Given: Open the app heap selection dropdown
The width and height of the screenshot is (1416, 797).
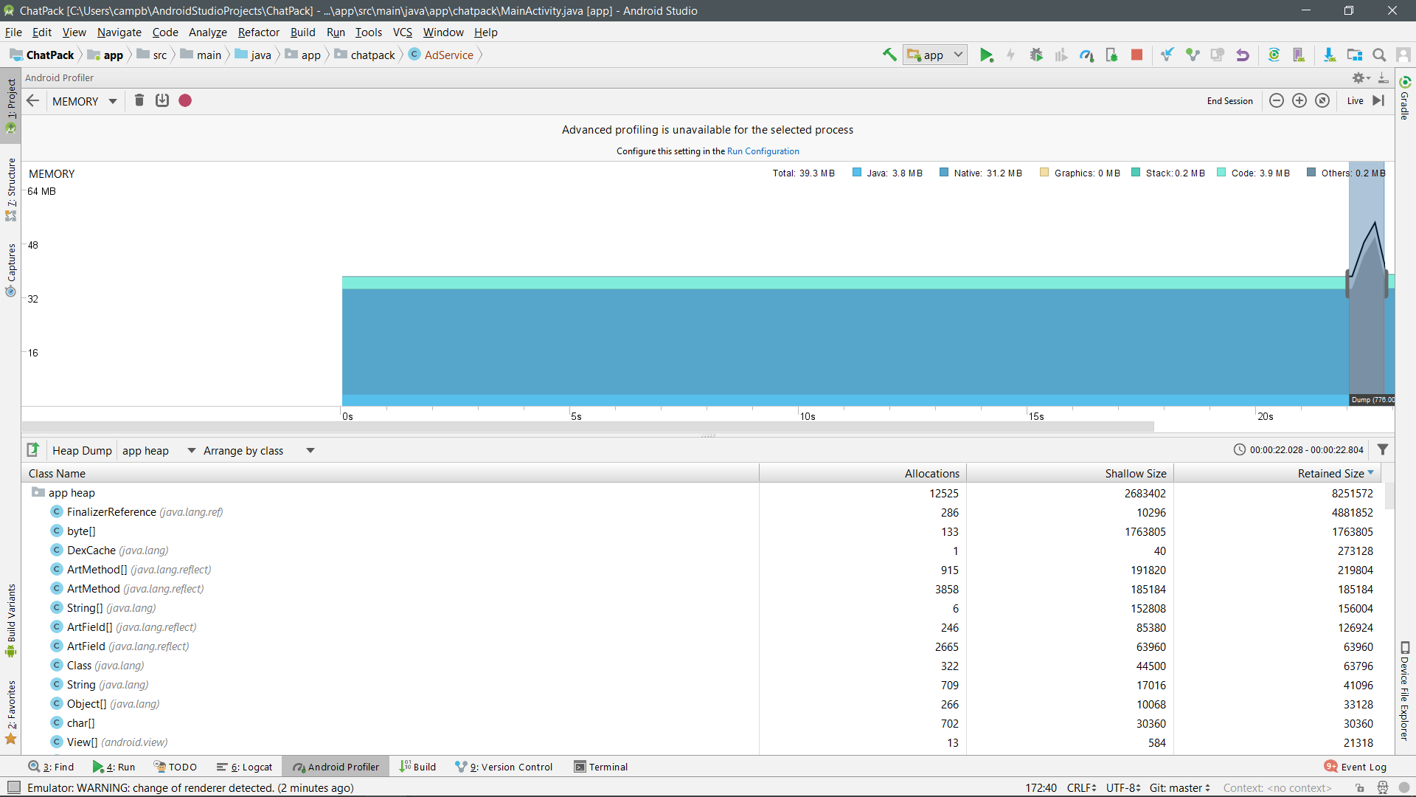Looking at the screenshot, I should point(158,450).
